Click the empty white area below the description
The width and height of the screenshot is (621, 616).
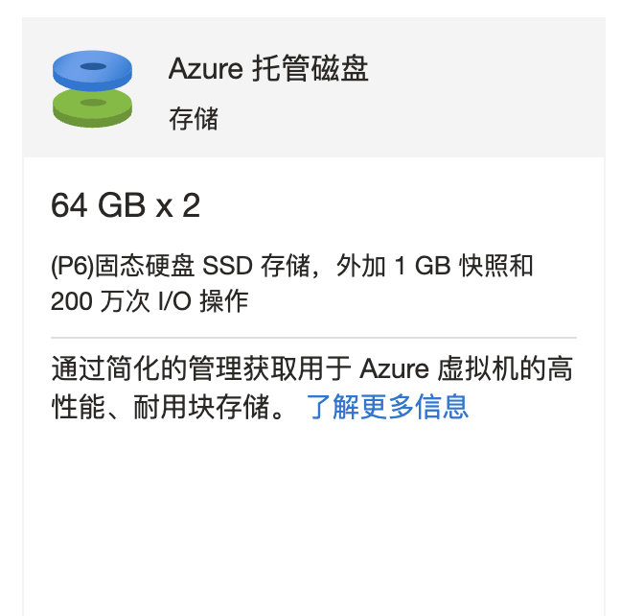pos(313,518)
